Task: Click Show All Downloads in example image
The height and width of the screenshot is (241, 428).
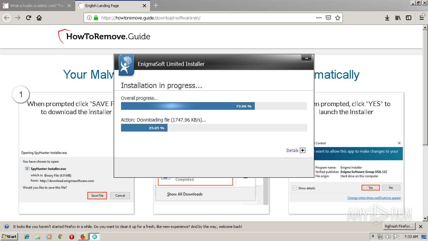Action: pos(185,194)
